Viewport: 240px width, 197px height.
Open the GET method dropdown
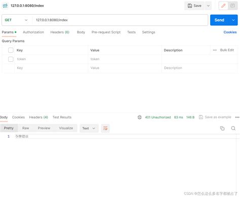[16, 20]
